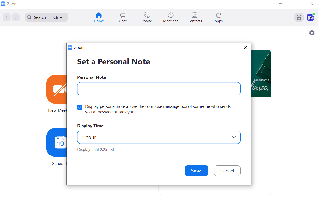The image size is (318, 197).
Task: Open settings with the gear icon
Action: [x=312, y=33]
